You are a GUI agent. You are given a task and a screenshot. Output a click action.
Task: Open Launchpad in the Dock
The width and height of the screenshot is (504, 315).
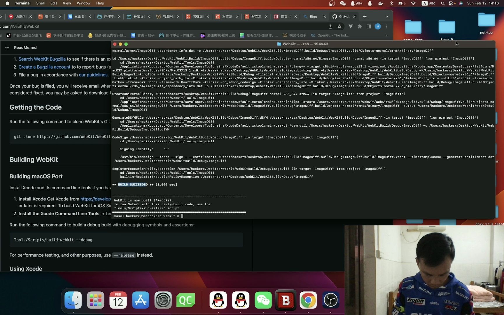coord(95,300)
